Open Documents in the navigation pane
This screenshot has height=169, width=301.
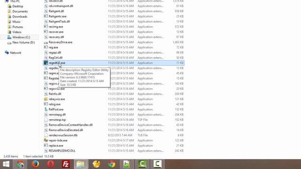[x=20, y=11]
